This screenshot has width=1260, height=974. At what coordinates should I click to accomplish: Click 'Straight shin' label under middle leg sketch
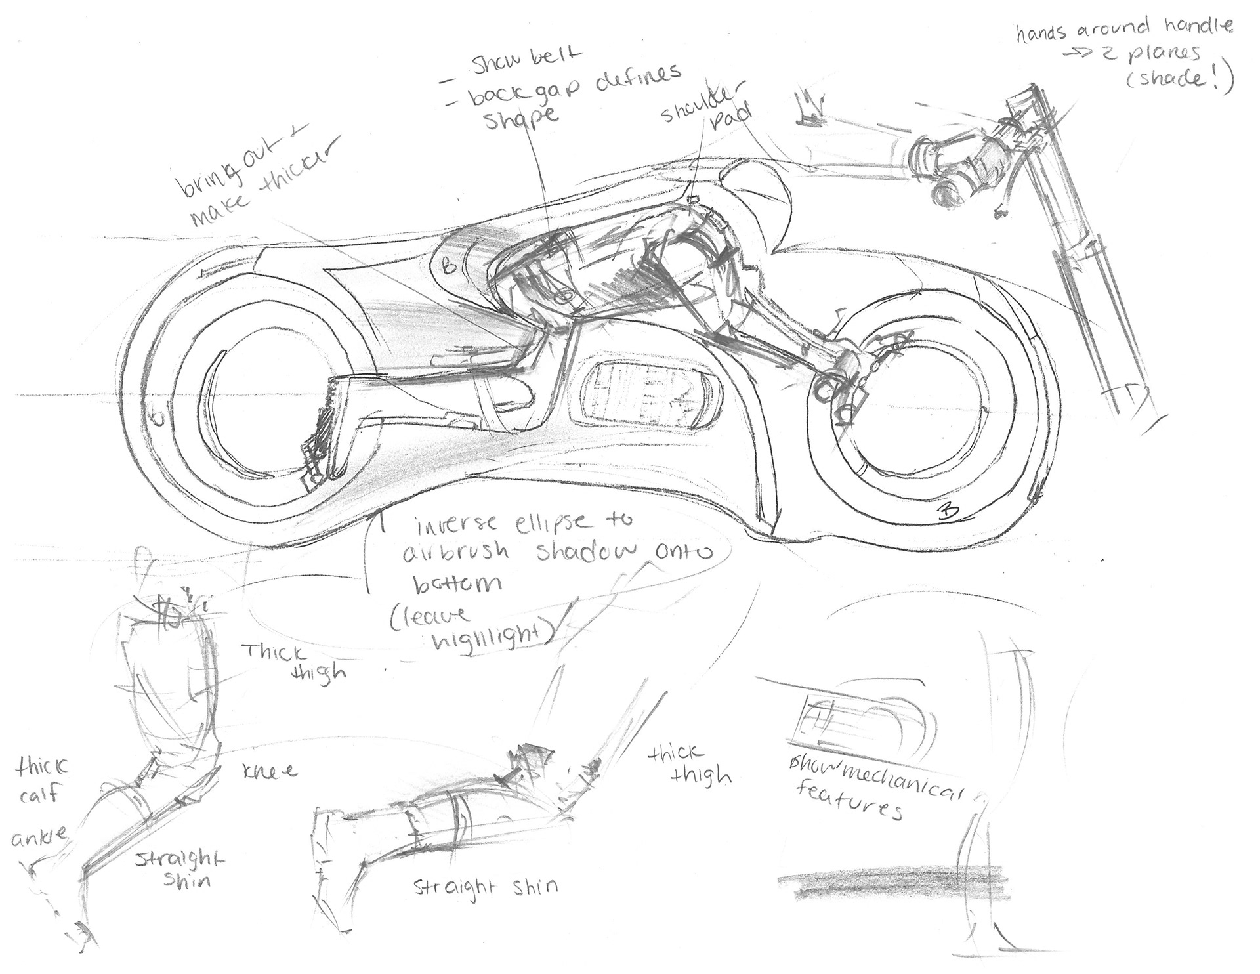click(486, 886)
